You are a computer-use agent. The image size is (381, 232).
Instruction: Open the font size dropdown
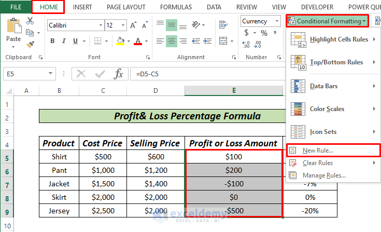click(x=123, y=25)
